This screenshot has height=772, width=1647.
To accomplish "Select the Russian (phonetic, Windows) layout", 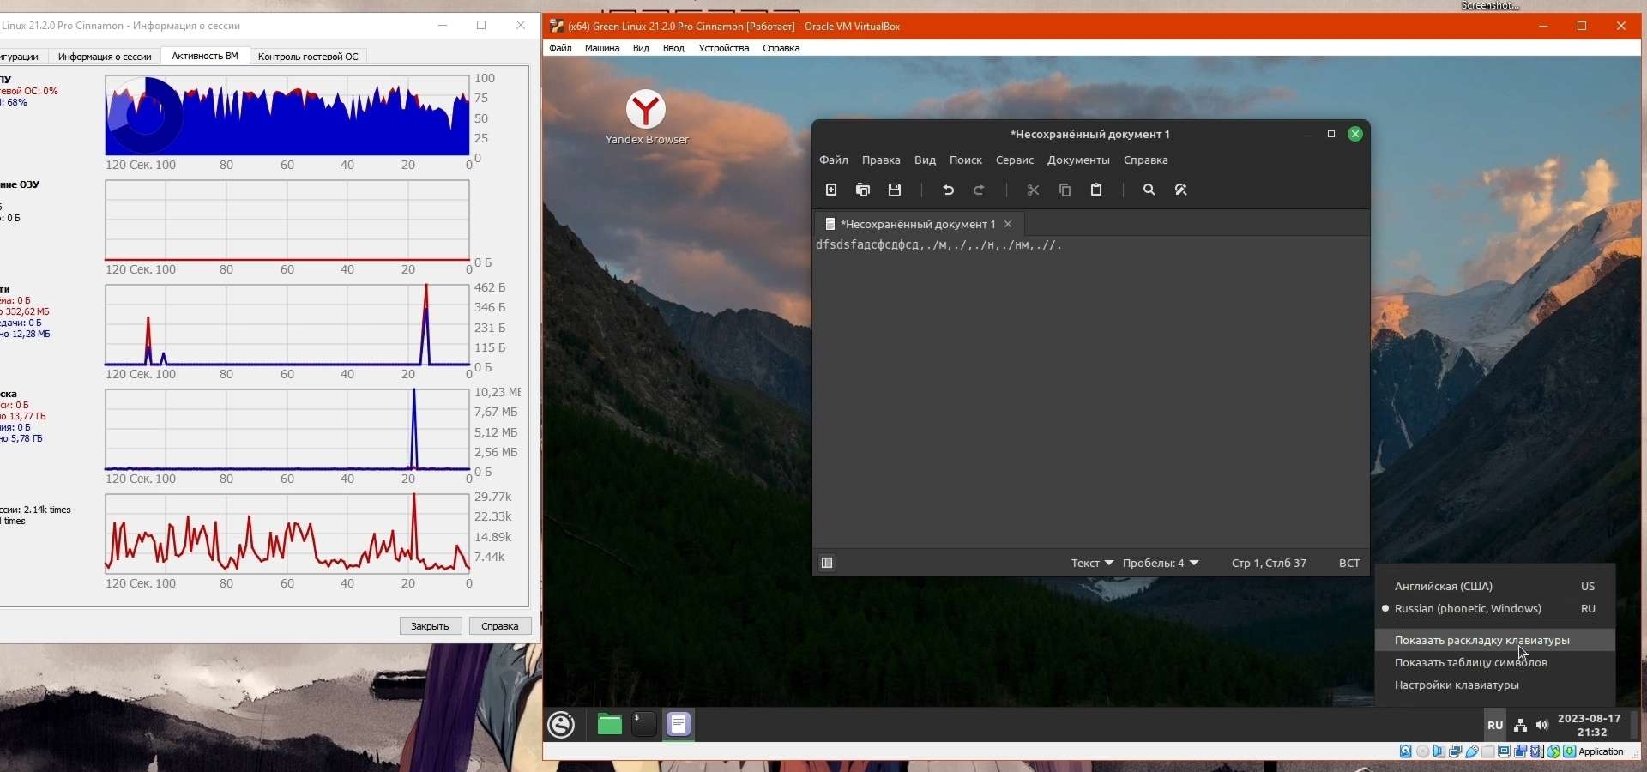I will click(1495, 609).
